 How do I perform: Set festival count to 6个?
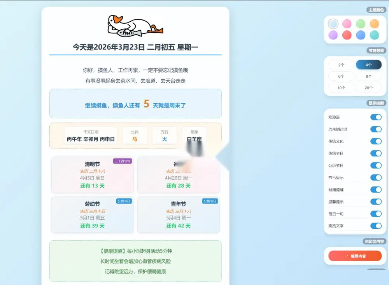click(x=341, y=76)
